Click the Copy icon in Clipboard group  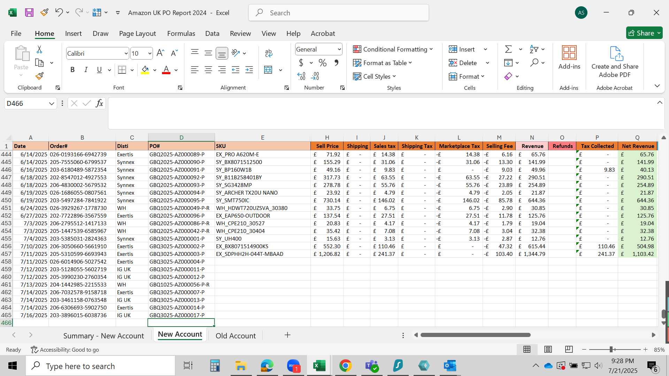point(39,63)
